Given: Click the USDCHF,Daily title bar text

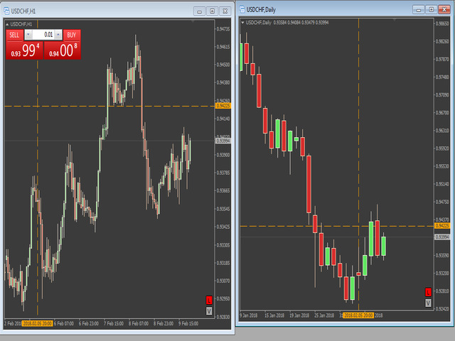Looking at the screenshot, I should (261, 9).
